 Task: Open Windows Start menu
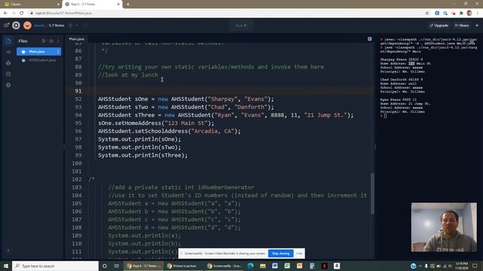click(6, 266)
